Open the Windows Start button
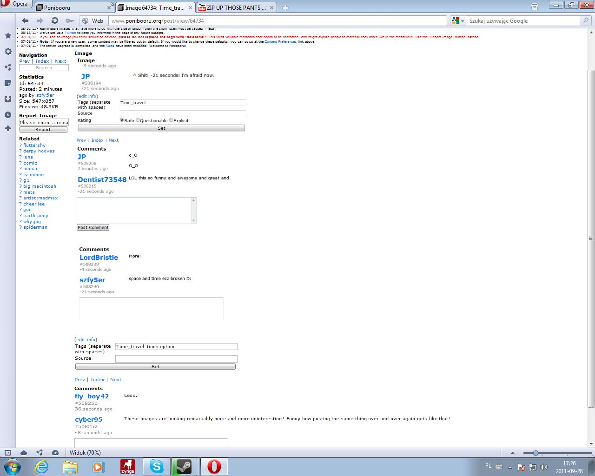This screenshot has height=476, width=595. (x=12, y=467)
